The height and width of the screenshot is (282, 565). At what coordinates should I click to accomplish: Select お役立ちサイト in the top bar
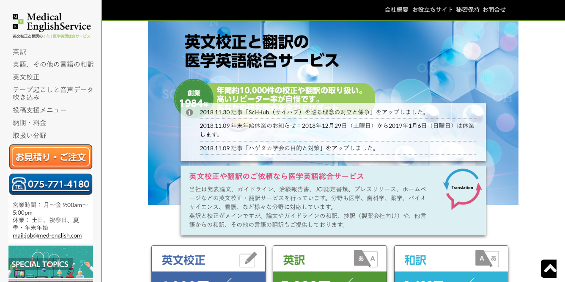432,9
